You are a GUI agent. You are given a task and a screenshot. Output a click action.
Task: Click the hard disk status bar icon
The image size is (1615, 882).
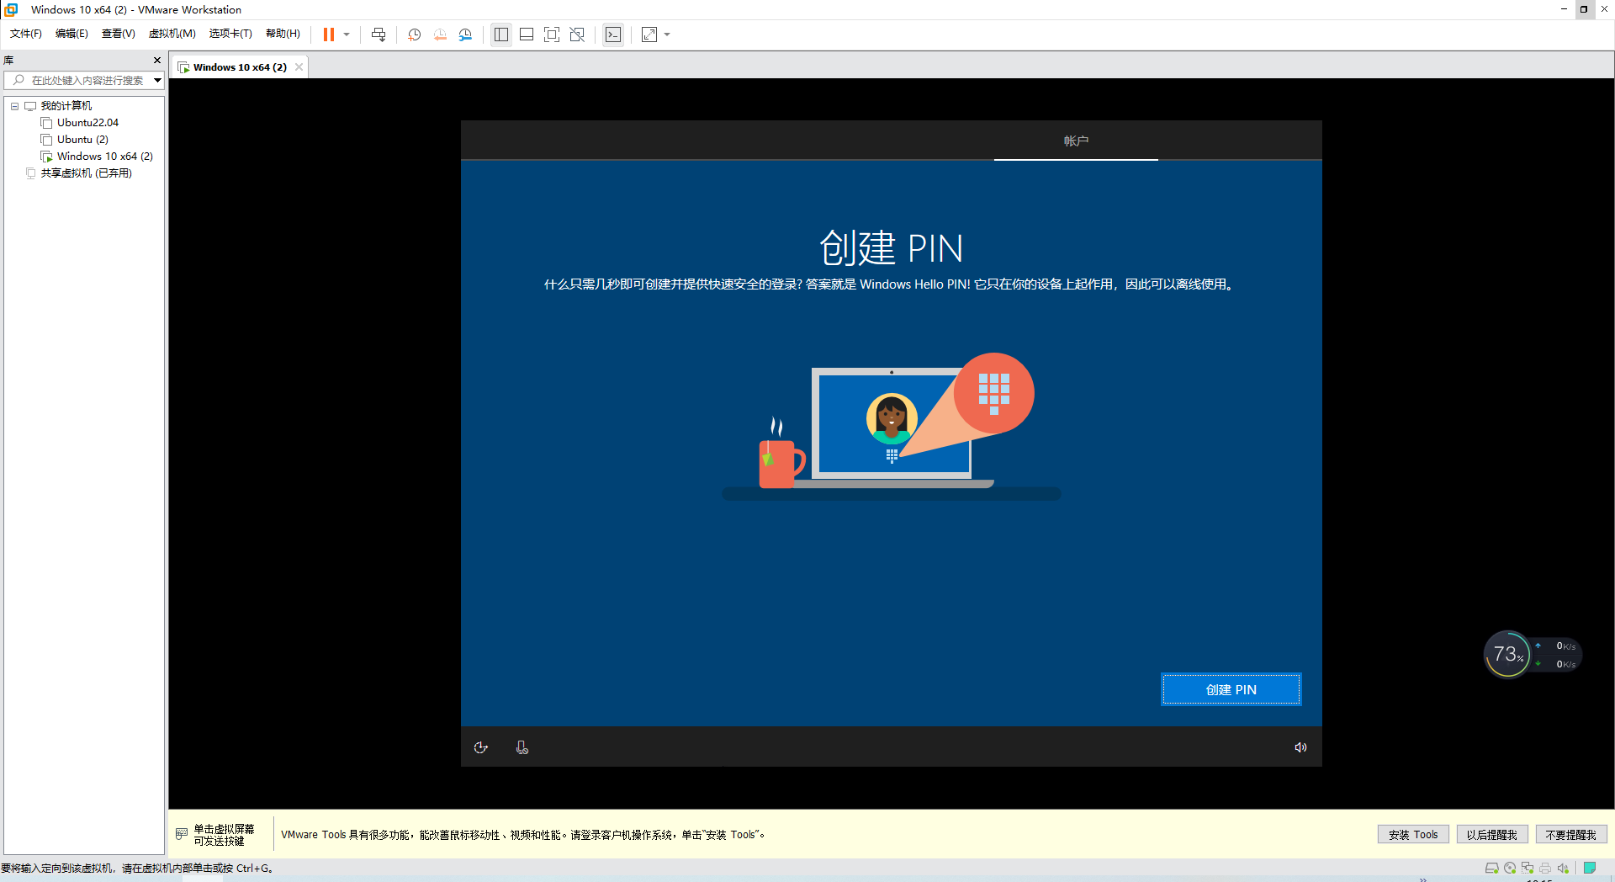(1492, 868)
